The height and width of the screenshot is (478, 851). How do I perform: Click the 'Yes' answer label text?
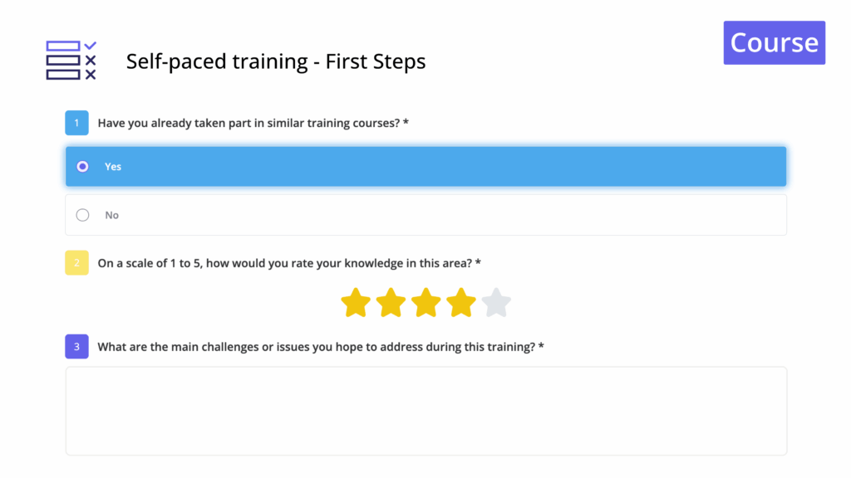[113, 167]
